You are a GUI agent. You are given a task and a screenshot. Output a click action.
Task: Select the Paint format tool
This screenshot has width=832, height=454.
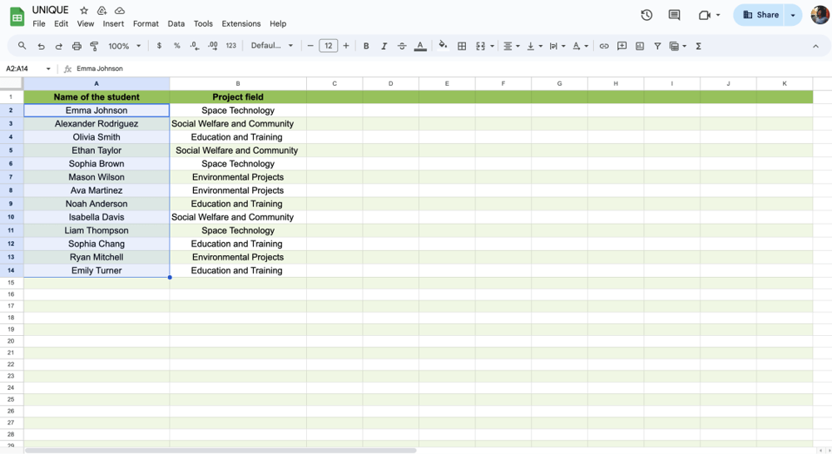click(x=94, y=47)
